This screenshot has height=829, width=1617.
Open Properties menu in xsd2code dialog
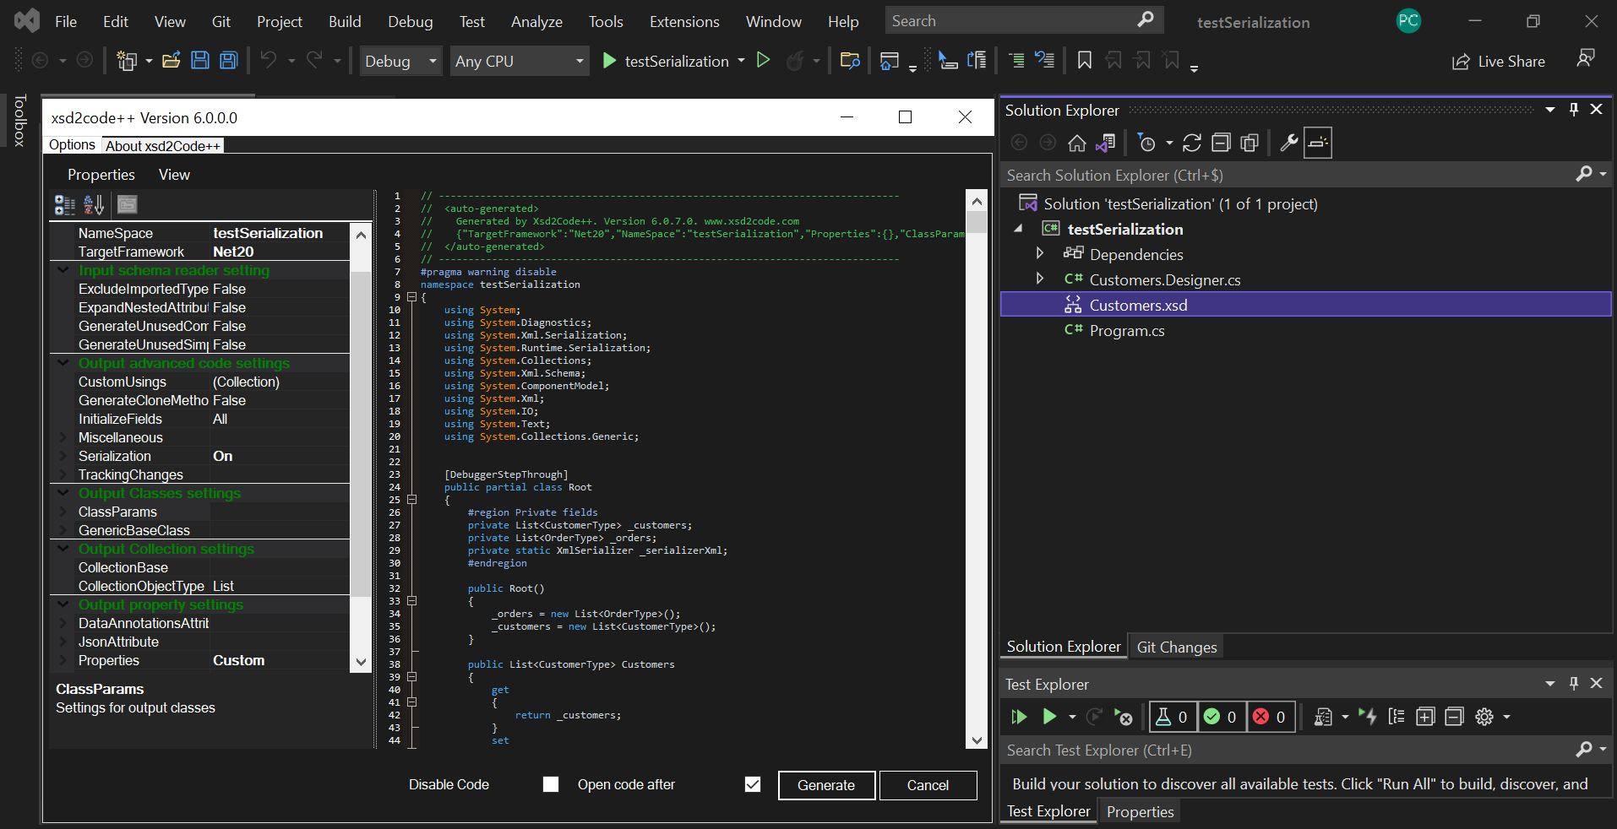[101, 175]
